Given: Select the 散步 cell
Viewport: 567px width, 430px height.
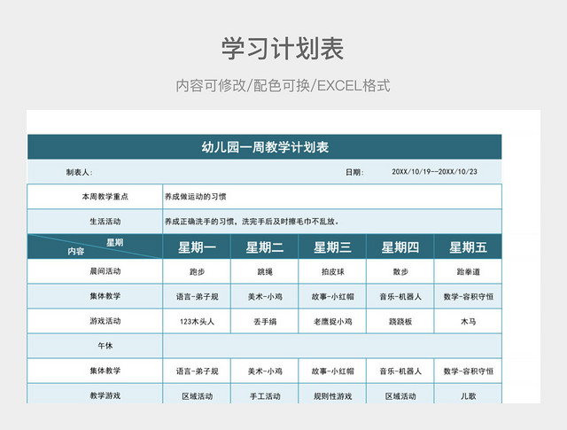Looking at the screenshot, I should [400, 271].
